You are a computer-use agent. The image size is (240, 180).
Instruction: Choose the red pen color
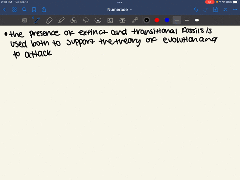157,20
